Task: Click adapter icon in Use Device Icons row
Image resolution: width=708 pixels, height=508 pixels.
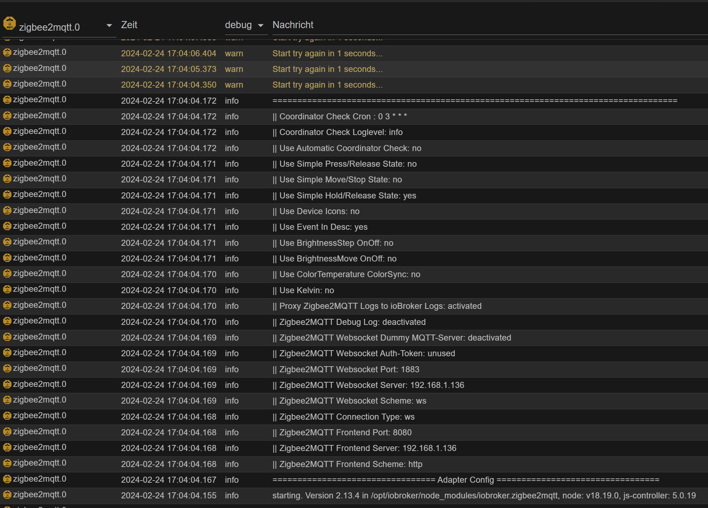Action: [x=7, y=211]
